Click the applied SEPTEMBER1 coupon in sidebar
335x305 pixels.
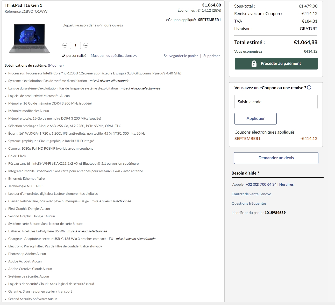coord(247,138)
